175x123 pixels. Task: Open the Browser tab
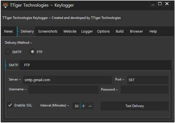click(136, 31)
